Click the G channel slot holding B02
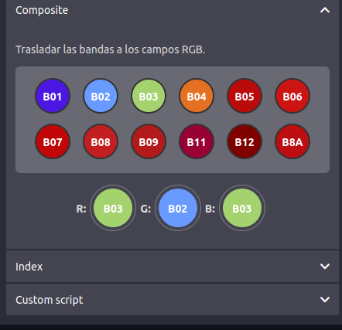The image size is (342, 330). [178, 208]
